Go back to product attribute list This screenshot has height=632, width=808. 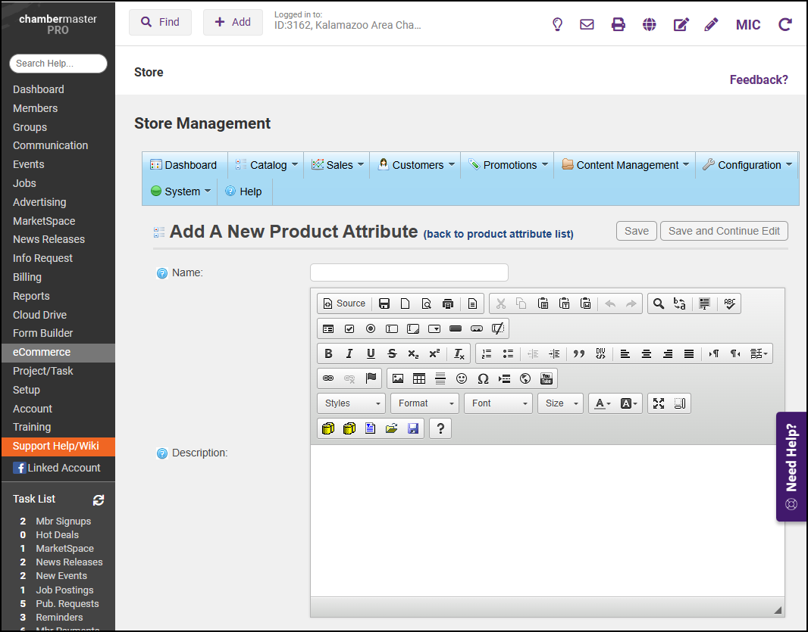(498, 234)
